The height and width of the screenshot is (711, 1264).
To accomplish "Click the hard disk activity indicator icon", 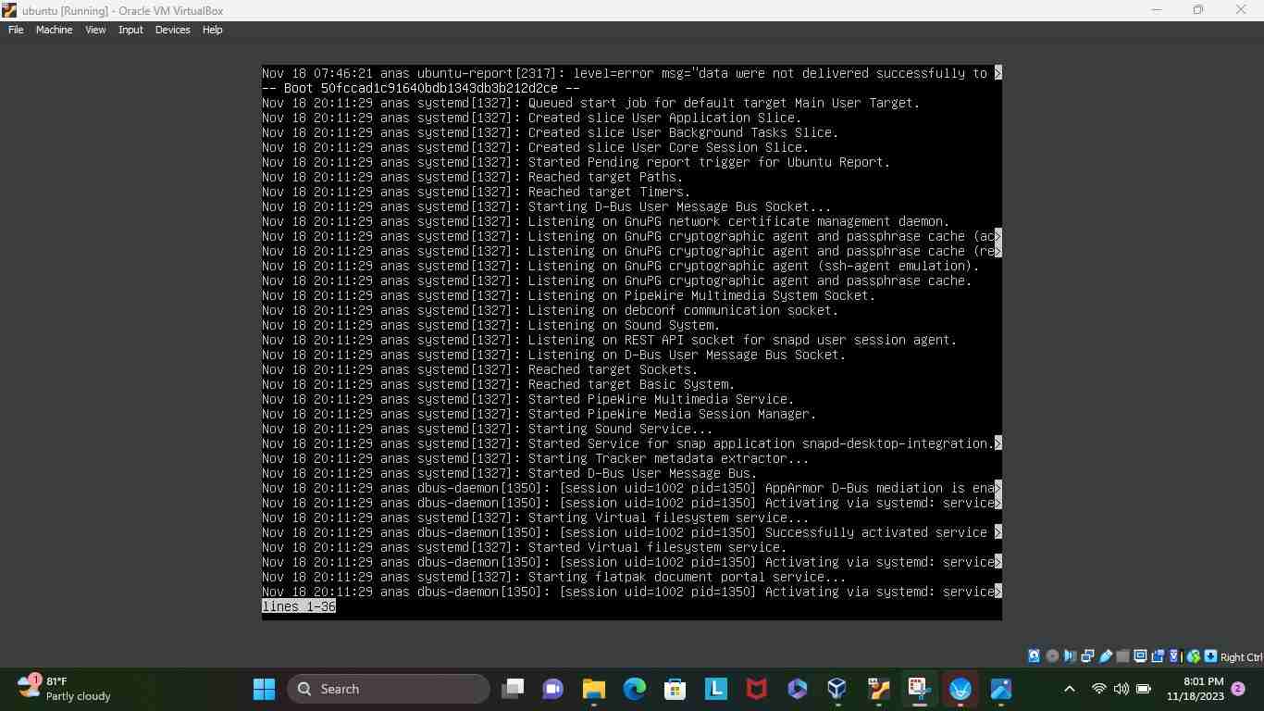I will coord(1034,656).
